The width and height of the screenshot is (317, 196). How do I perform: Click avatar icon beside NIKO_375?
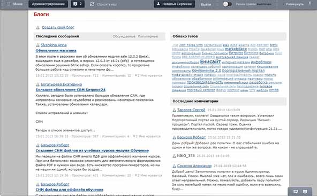[174, 156]
